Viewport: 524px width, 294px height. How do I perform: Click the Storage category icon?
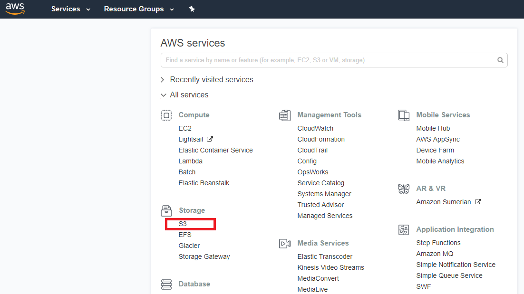(166, 210)
